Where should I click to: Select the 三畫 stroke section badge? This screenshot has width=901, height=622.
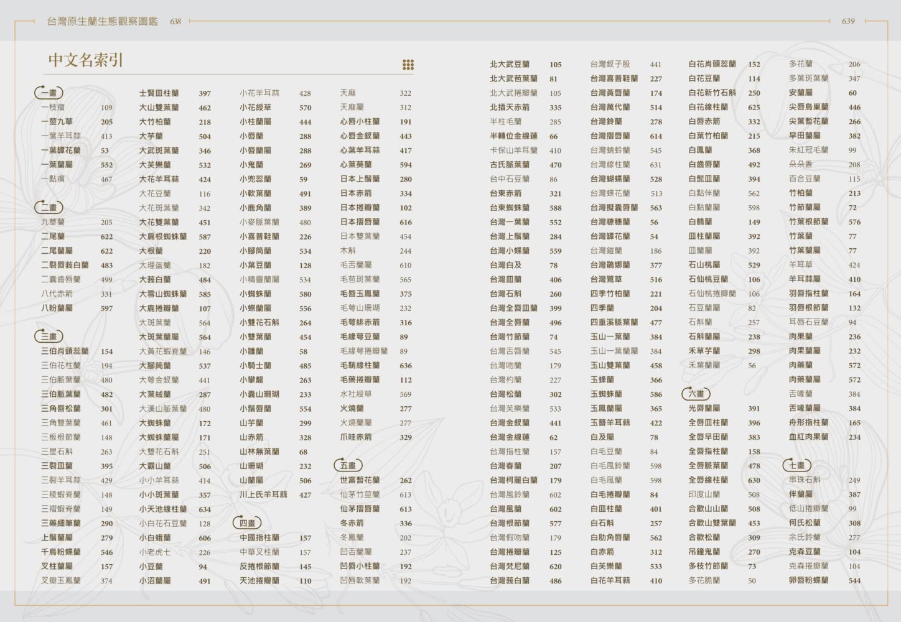[49, 337]
